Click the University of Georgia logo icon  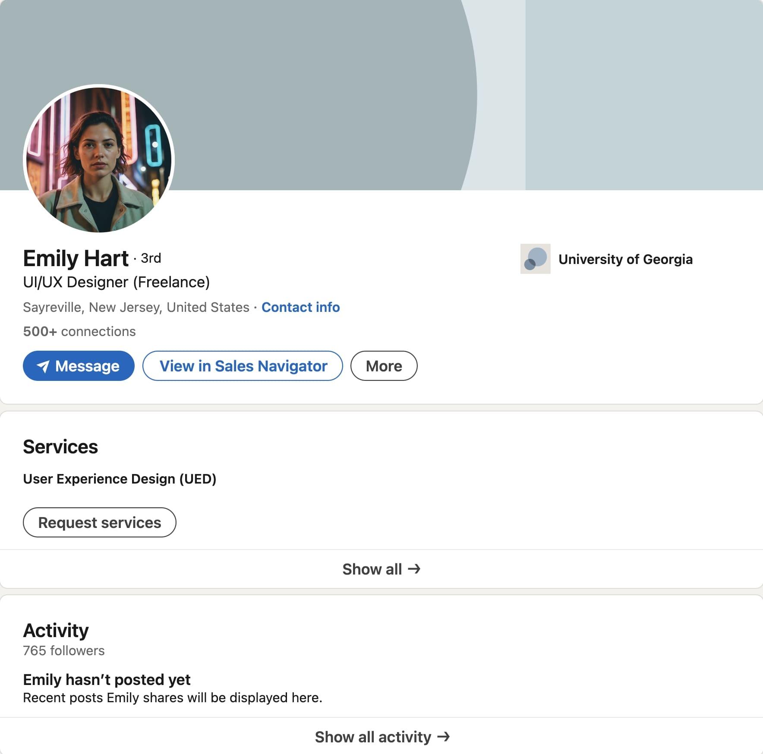click(x=535, y=259)
